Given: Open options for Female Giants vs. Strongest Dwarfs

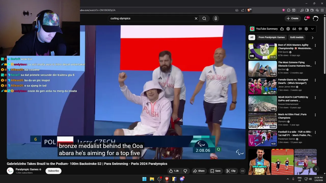Looking at the screenshot, I should click(x=315, y=80).
